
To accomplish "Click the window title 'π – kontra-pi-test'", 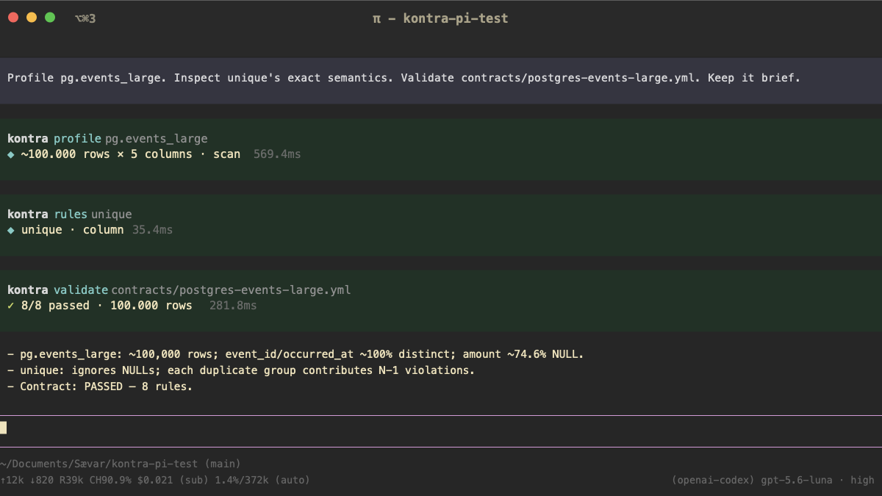I will [440, 18].
